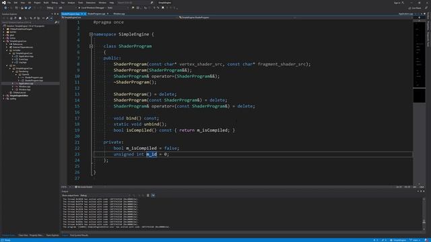
Task: Click the Solution Explorer Home icon
Action: pyautogui.click(x=11, y=18)
